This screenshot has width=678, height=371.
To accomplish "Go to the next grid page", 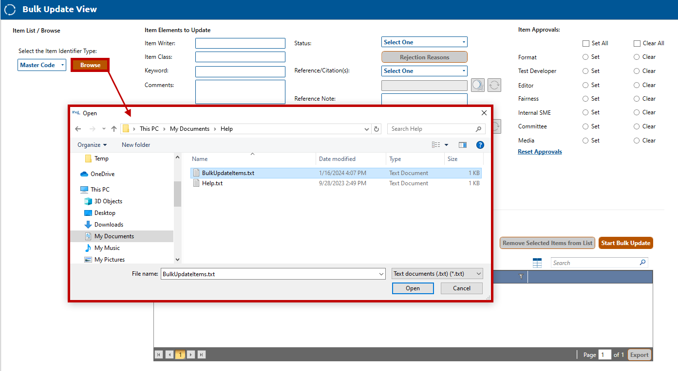I will click(191, 354).
